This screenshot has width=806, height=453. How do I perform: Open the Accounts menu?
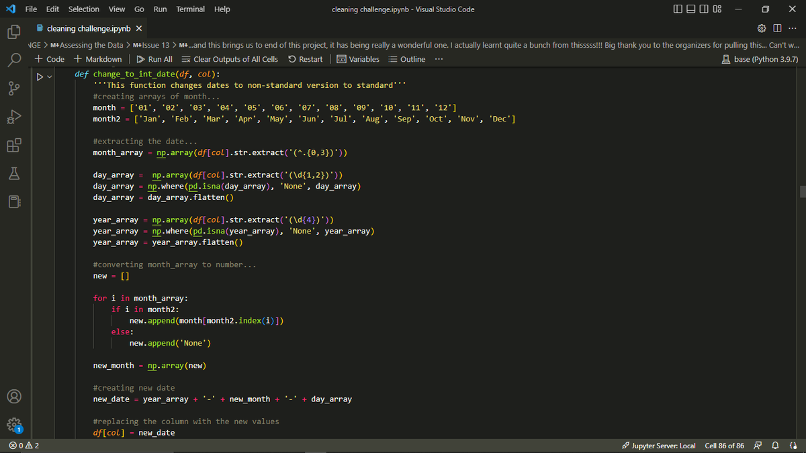click(14, 396)
